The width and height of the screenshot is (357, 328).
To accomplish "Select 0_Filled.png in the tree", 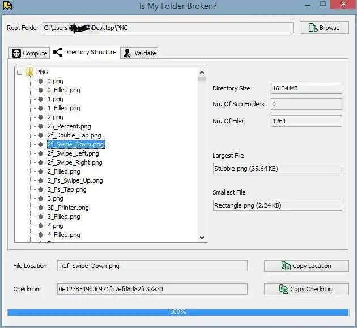I will (63, 90).
